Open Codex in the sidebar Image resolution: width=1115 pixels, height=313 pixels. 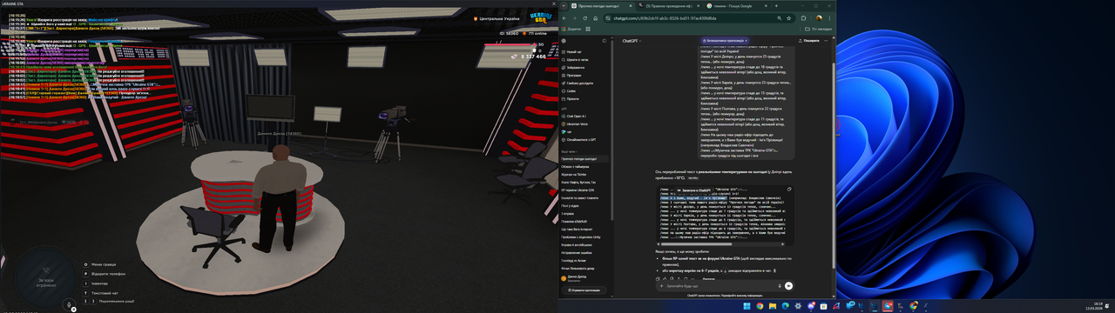pos(585,90)
